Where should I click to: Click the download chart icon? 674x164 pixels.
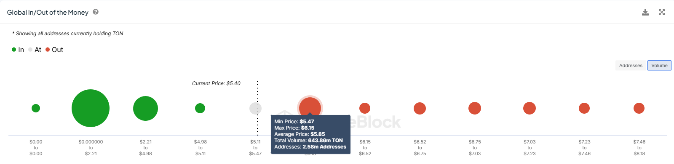pos(645,12)
